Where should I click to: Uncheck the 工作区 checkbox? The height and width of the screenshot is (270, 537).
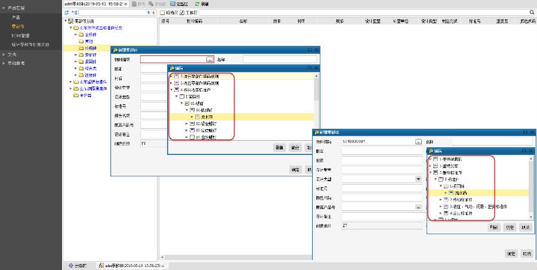click(x=181, y=12)
